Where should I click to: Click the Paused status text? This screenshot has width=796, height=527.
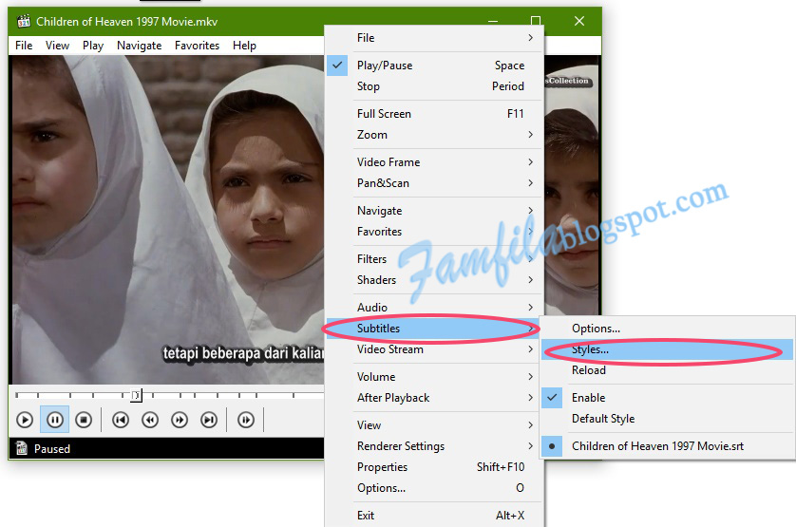pos(52,449)
